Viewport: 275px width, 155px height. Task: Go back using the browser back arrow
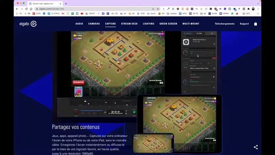[x=17, y=9]
